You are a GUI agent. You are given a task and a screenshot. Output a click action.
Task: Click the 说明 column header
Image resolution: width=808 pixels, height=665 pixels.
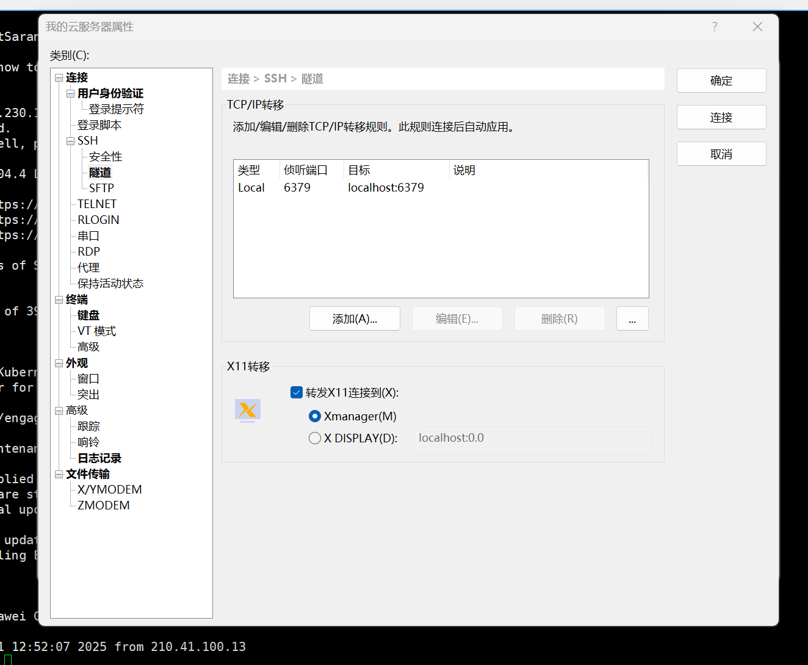click(x=549, y=170)
